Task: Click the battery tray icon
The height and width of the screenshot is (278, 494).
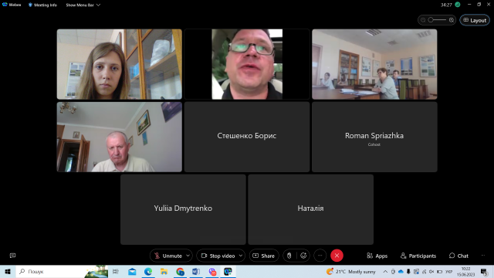Action: 439,271
